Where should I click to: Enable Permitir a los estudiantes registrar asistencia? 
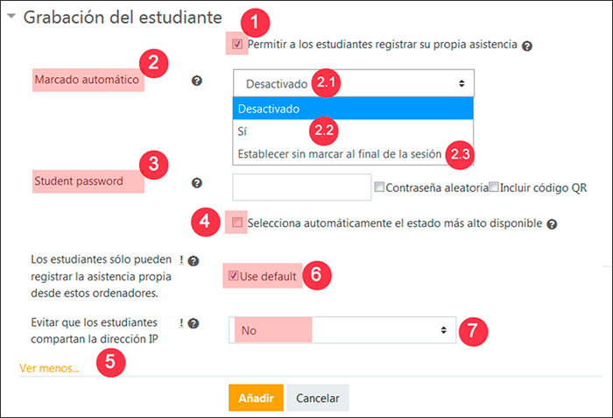click(237, 43)
